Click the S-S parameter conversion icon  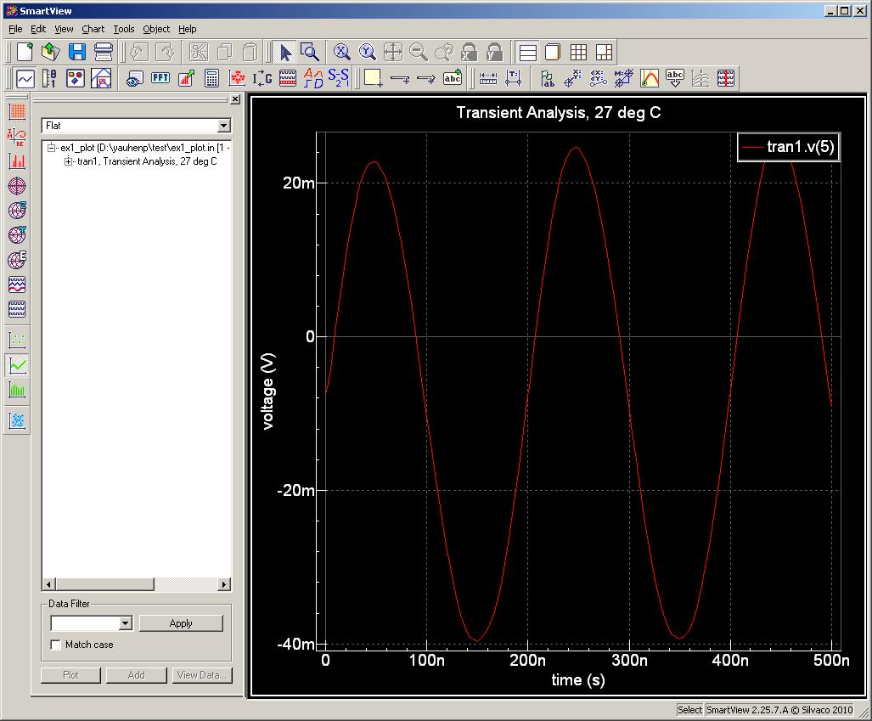(x=338, y=78)
